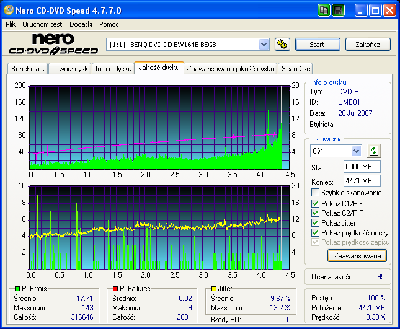Minimize the Nero CD-DVD Speed window
Image resolution: width=400 pixels, height=329 pixels.
click(361, 11)
